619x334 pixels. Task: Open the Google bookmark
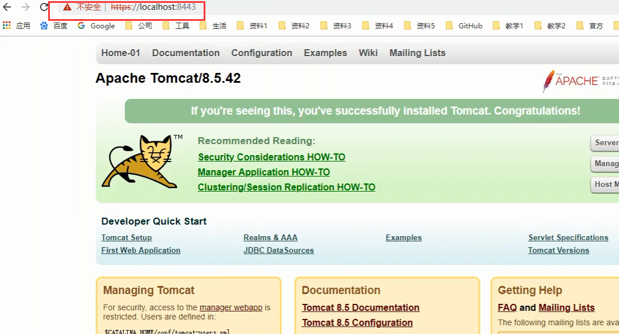pos(96,25)
